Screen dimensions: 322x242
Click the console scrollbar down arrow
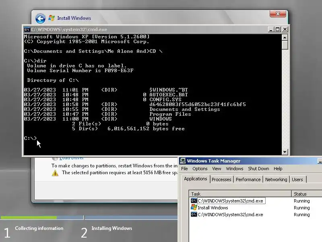[285, 152]
